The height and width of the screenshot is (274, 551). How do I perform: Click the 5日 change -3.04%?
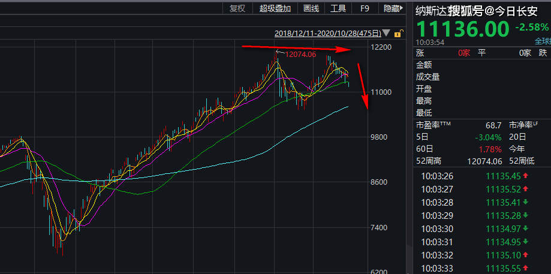click(x=488, y=137)
